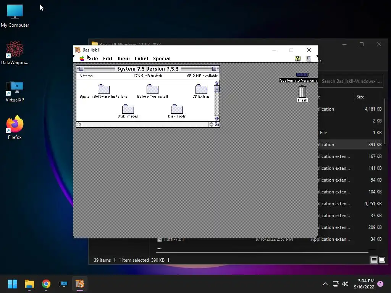Click the Search BasiliskII-Windows field in Explorer
The height and width of the screenshot is (293, 391).
click(x=351, y=81)
